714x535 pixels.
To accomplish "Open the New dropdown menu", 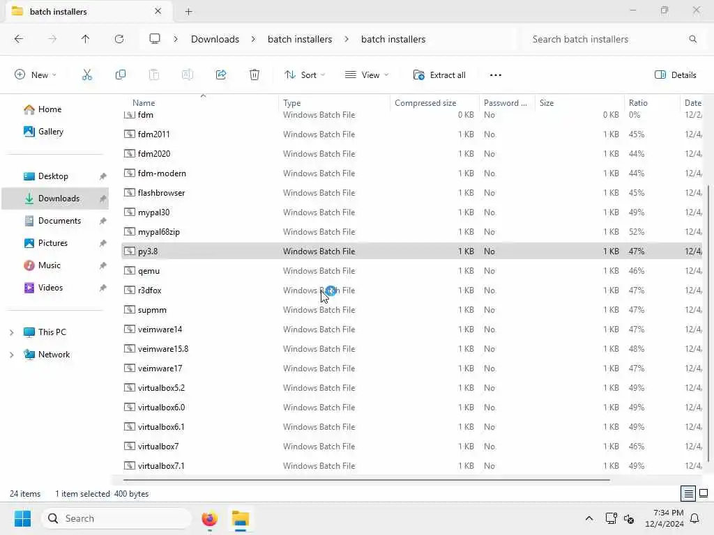I will click(x=36, y=75).
